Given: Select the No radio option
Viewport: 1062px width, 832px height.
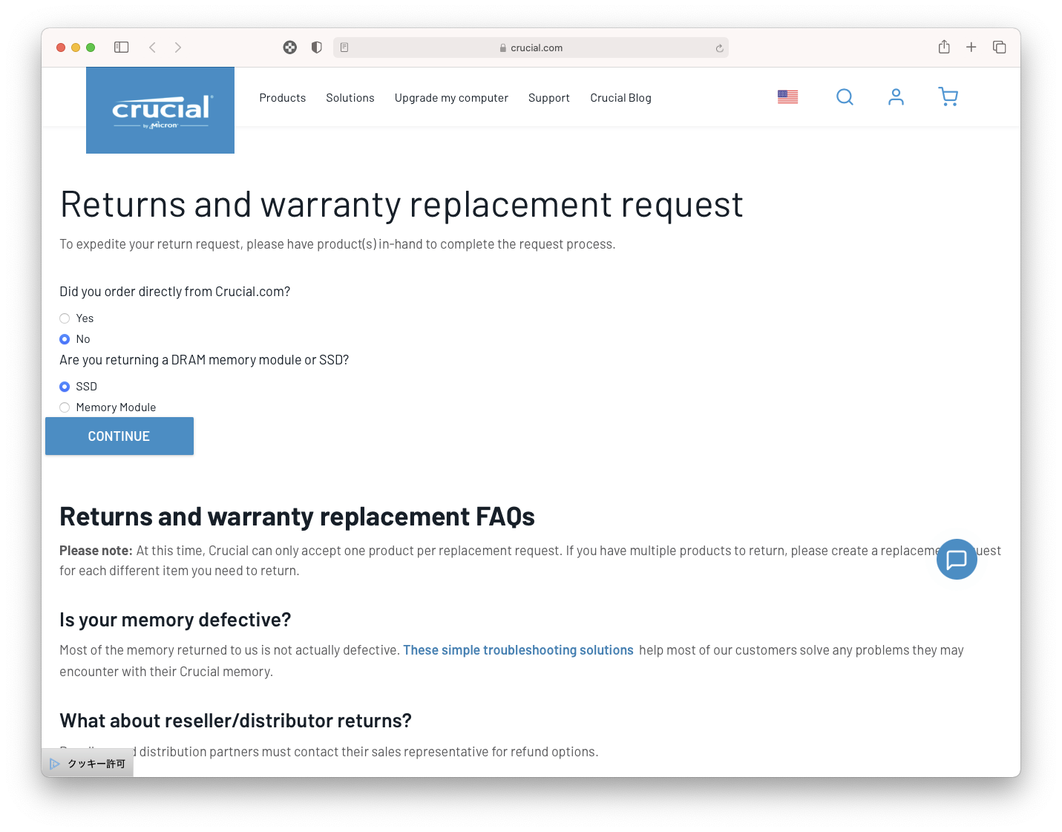Looking at the screenshot, I should click(65, 339).
